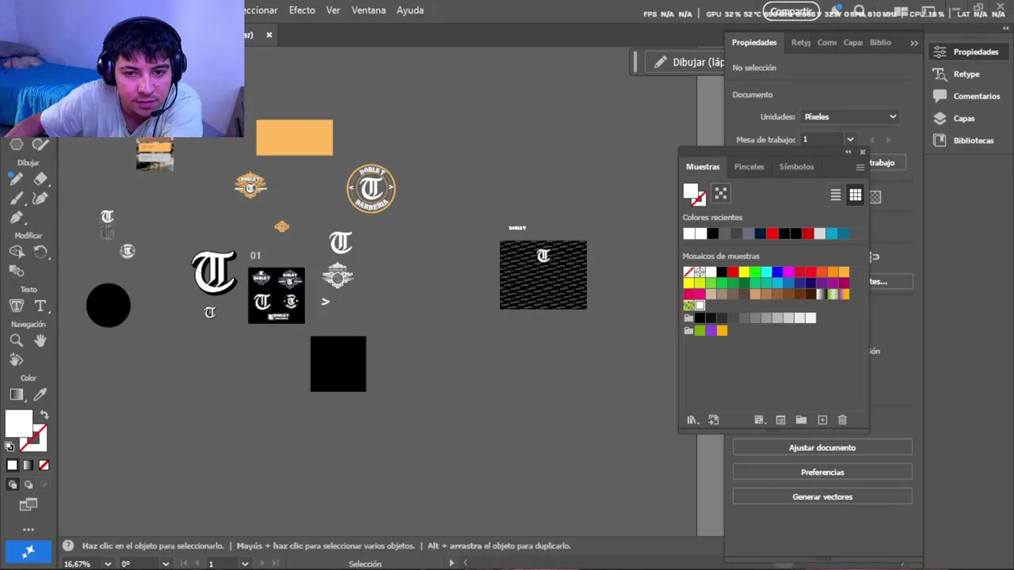Set Color fill mode button in toolbar
Image resolution: width=1014 pixels, height=570 pixels.
click(12, 465)
